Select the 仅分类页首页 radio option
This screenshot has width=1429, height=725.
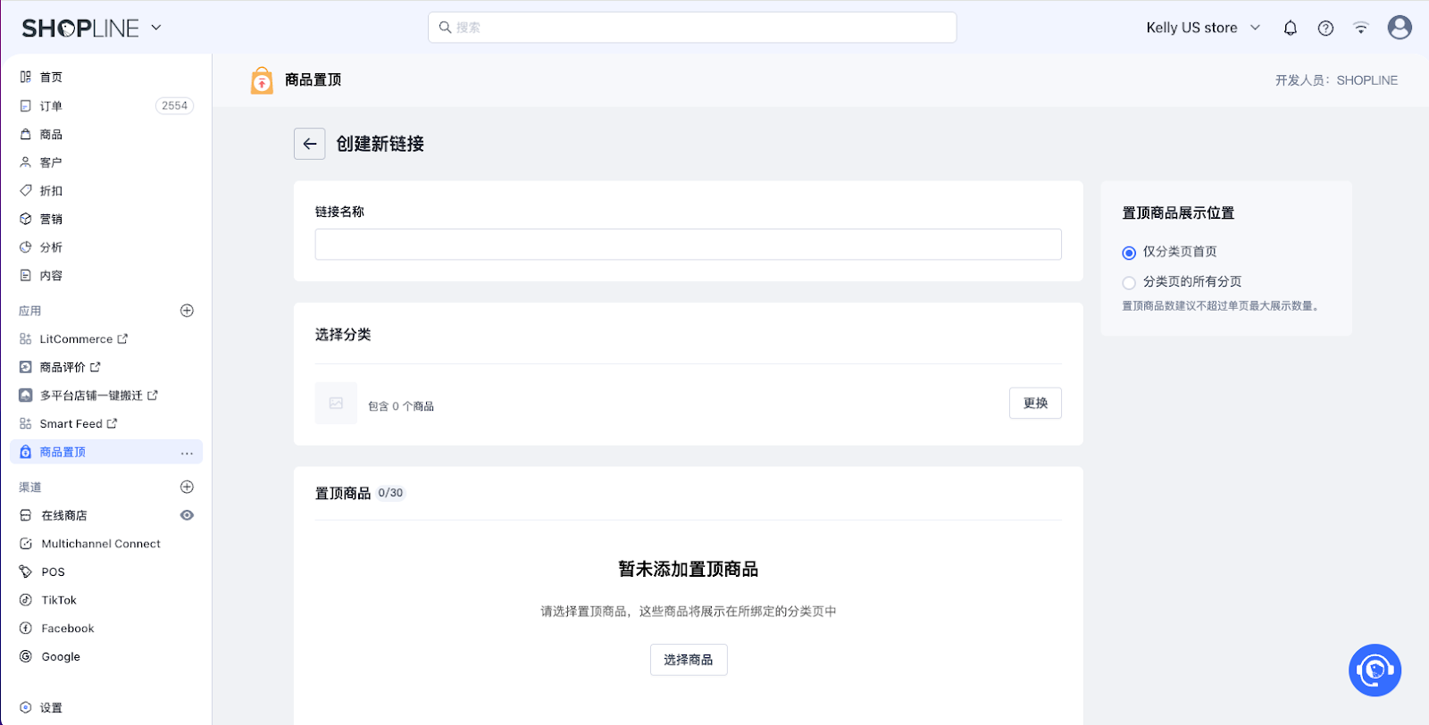[x=1129, y=253]
